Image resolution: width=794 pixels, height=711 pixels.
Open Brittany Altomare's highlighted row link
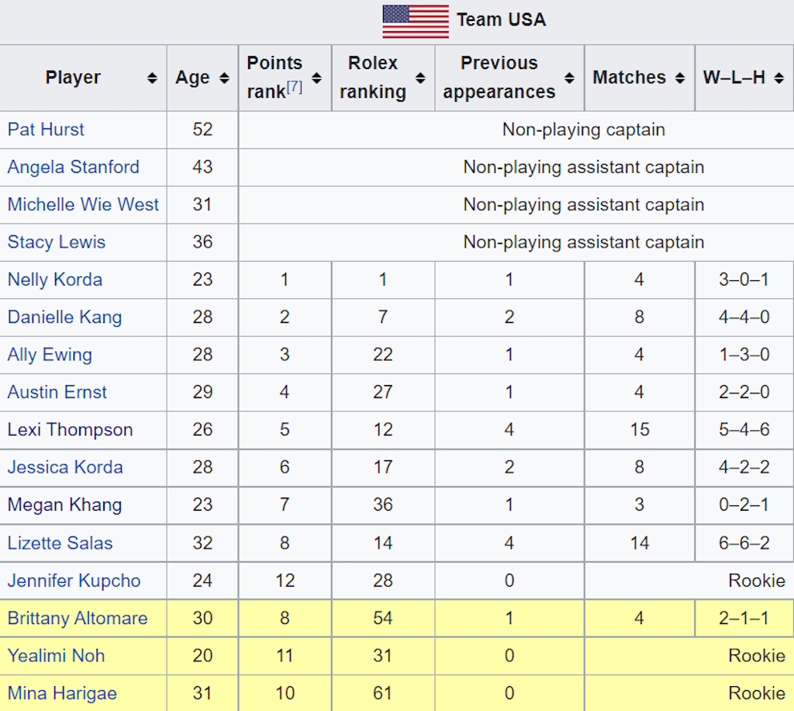pos(78,619)
